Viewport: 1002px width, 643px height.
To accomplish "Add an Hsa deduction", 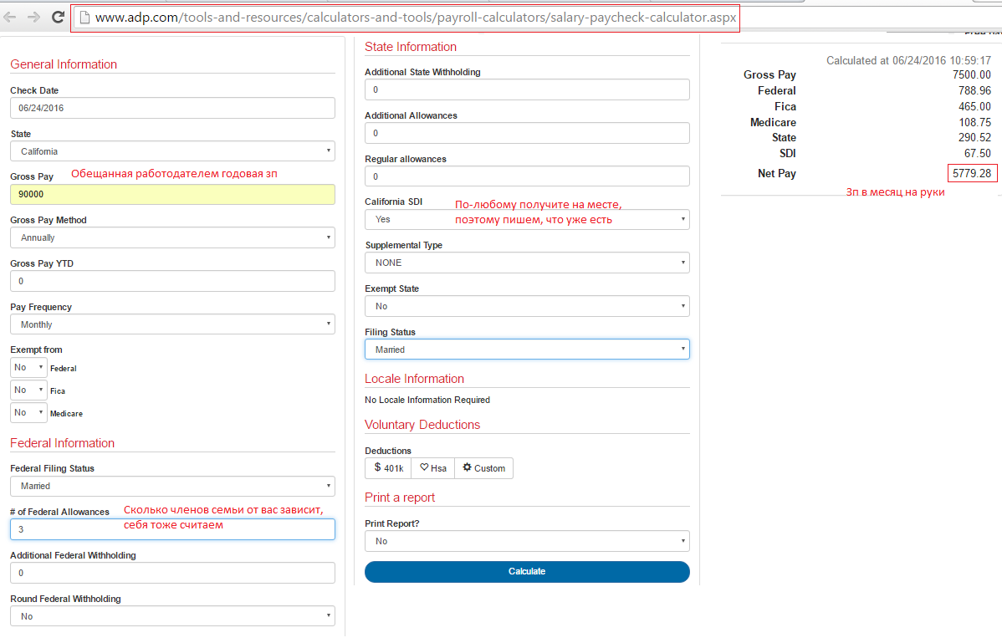I will tap(433, 468).
